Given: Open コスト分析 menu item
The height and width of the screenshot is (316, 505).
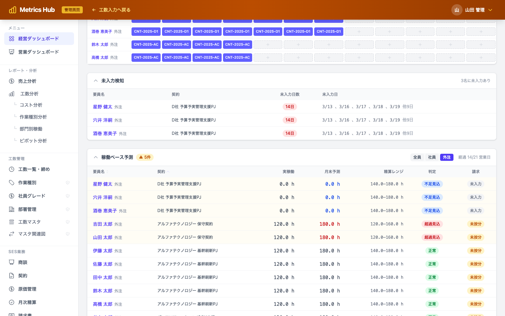Looking at the screenshot, I should pyautogui.click(x=31, y=105).
